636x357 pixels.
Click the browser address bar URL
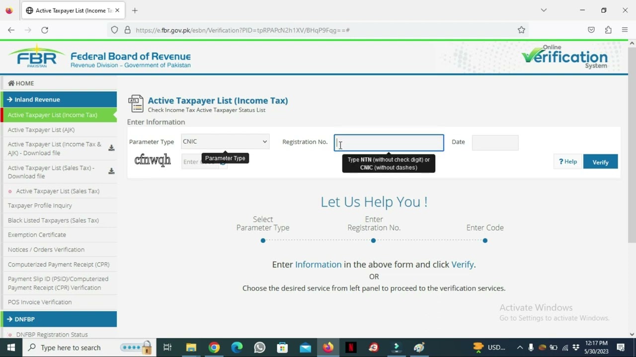click(242, 30)
